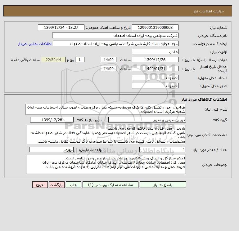Click the quantity field showing 1
Viewport: 239px width, 231px height.
(x=162, y=150)
